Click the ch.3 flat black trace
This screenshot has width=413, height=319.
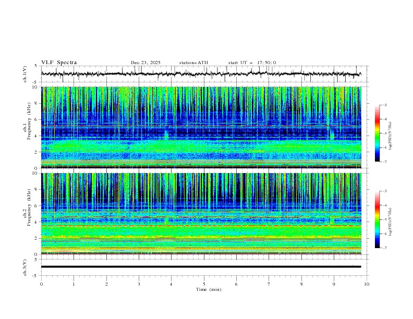click(x=201, y=267)
